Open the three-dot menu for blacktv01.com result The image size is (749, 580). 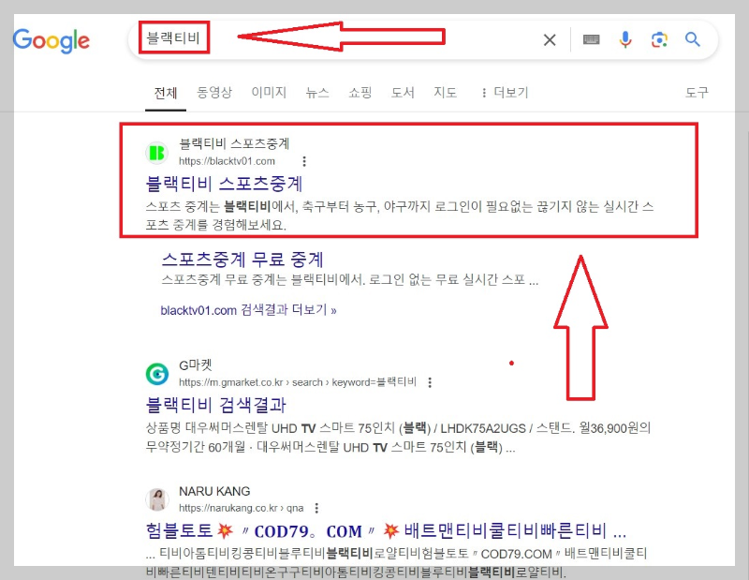pyautogui.click(x=305, y=160)
